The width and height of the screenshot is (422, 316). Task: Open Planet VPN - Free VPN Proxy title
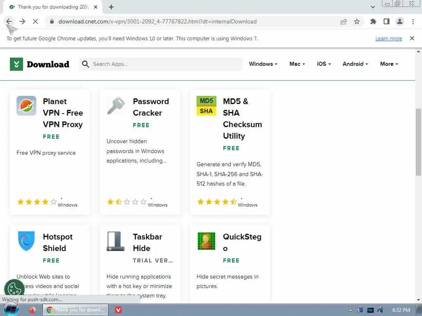tap(63, 113)
